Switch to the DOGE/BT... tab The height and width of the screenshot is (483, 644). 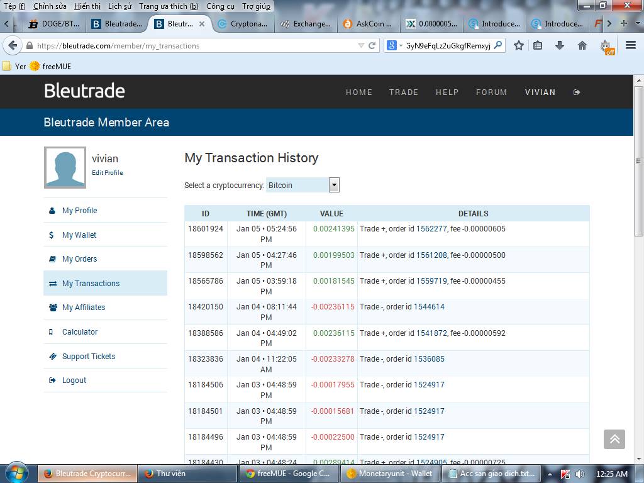55,24
